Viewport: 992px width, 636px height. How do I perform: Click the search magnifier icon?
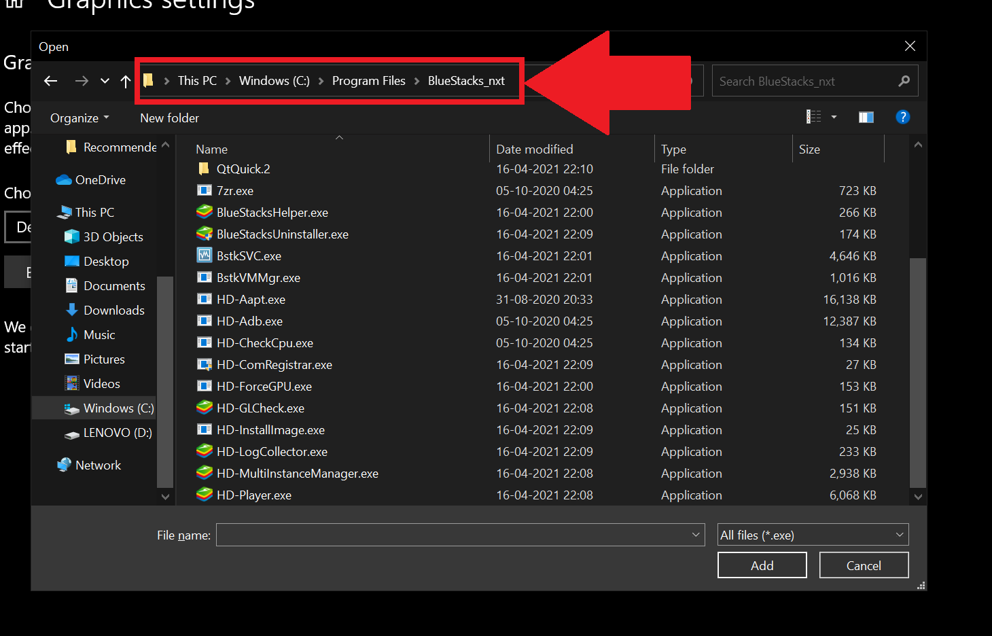[x=904, y=81]
